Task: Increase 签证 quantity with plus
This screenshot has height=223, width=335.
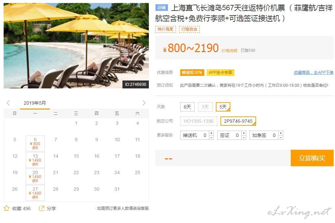Action: pos(244,133)
